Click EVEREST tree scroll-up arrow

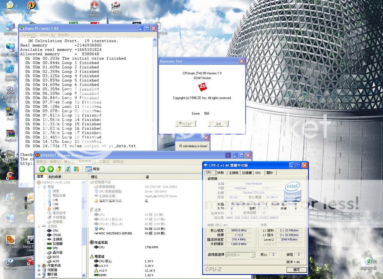click(84, 182)
